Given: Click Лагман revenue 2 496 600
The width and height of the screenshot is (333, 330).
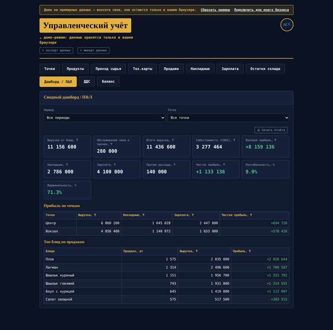Looking at the screenshot, I should (x=220, y=267).
